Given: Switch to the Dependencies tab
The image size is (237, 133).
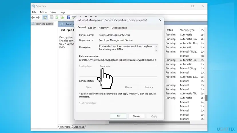Looking at the screenshot, I should tap(119, 28).
